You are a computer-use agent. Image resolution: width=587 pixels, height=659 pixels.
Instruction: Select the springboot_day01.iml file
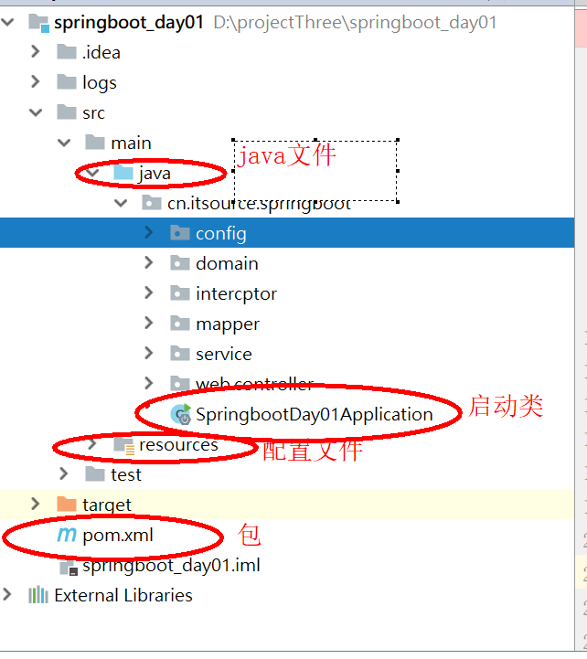point(171,566)
